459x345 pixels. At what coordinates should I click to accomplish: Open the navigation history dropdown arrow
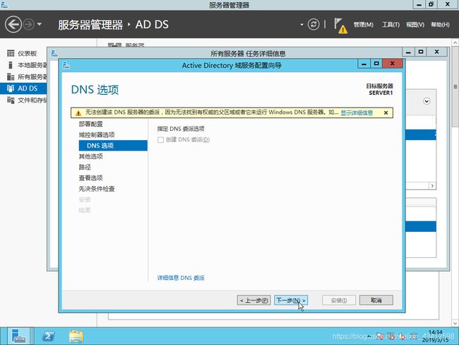click(40, 24)
